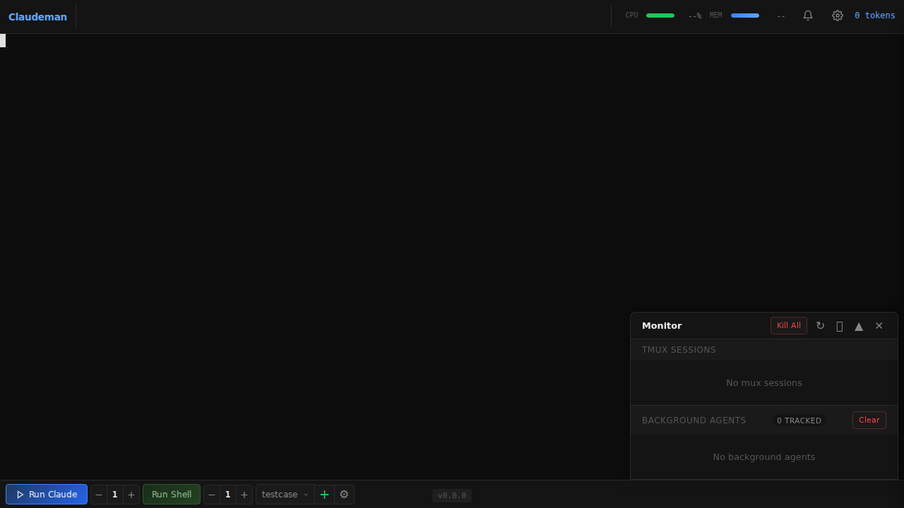Focus the Run Claude count field
Image resolution: width=904 pixels, height=508 pixels.
point(115,495)
